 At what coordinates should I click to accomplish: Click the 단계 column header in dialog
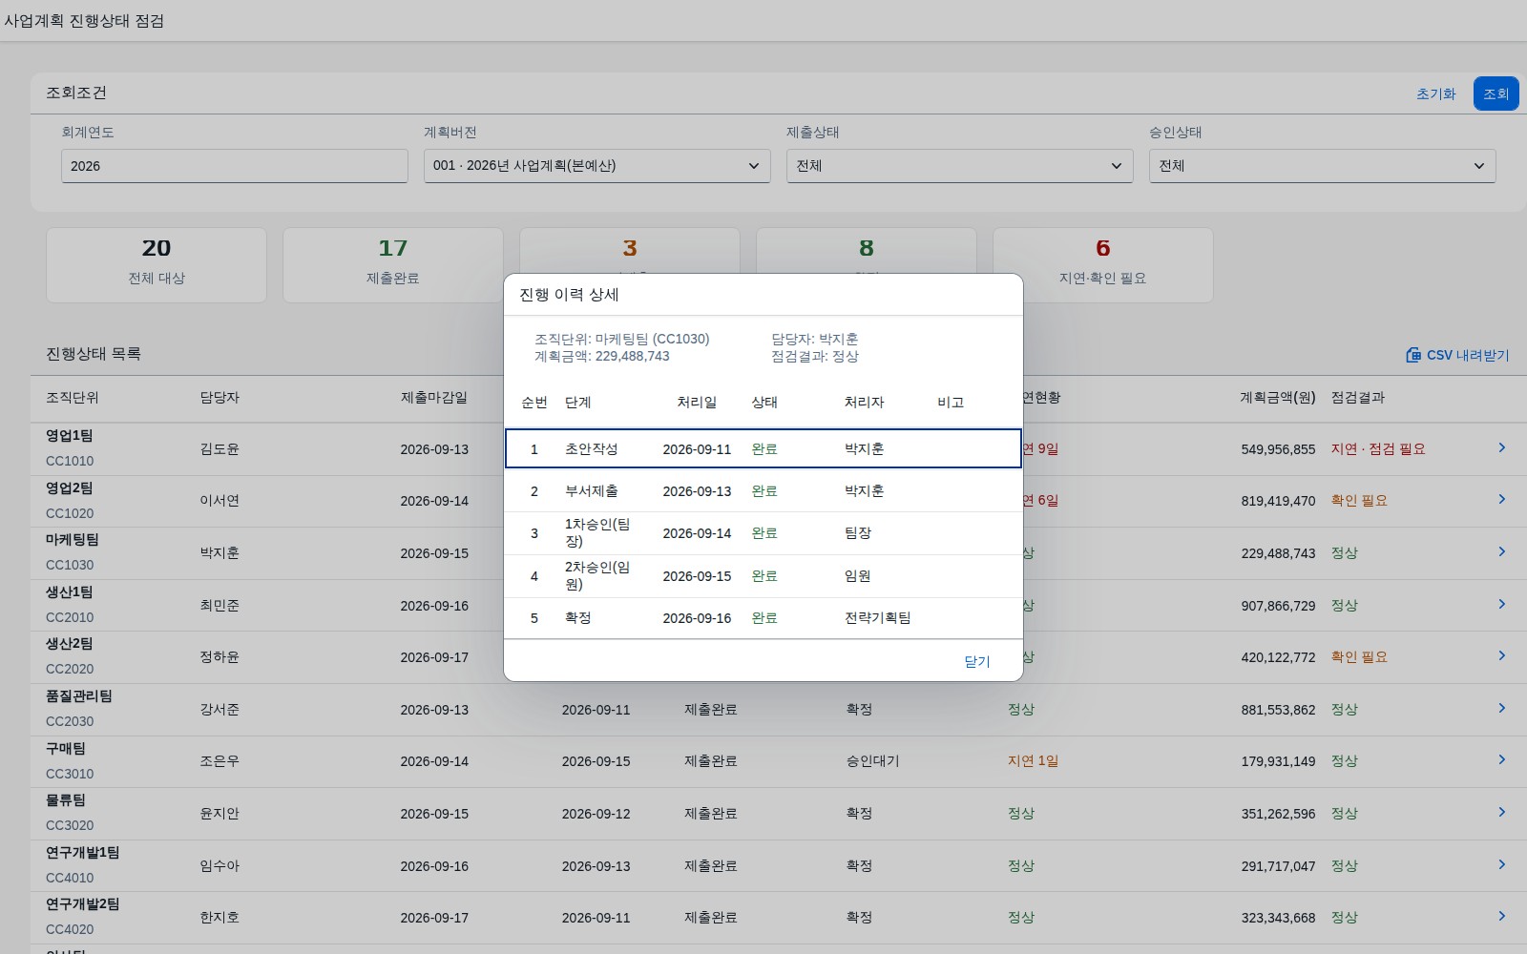(577, 403)
